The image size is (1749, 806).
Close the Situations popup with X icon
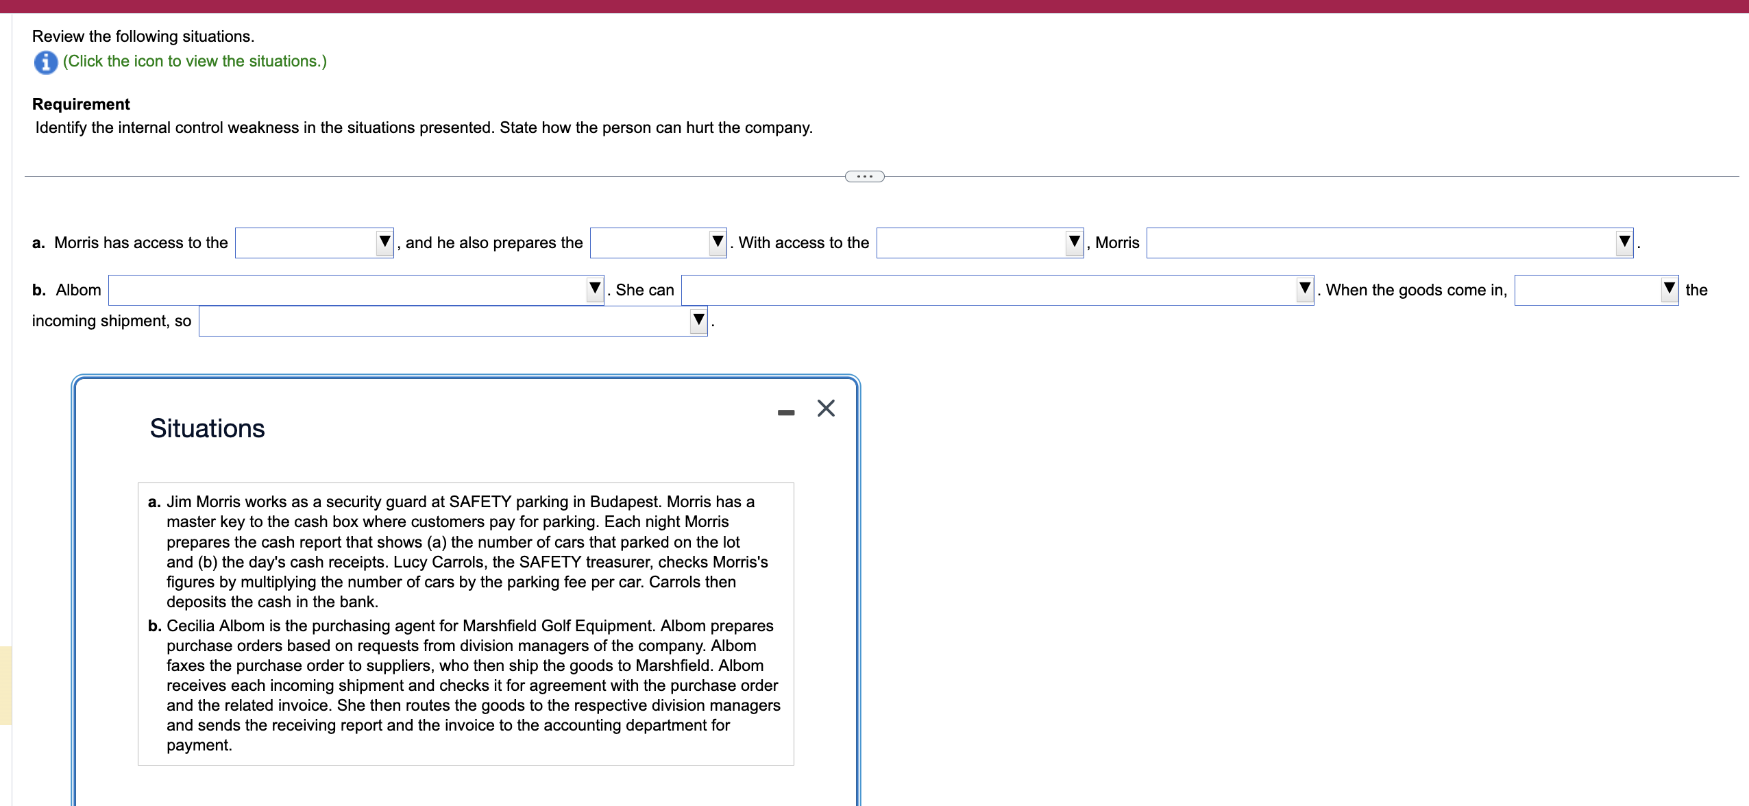(x=826, y=408)
